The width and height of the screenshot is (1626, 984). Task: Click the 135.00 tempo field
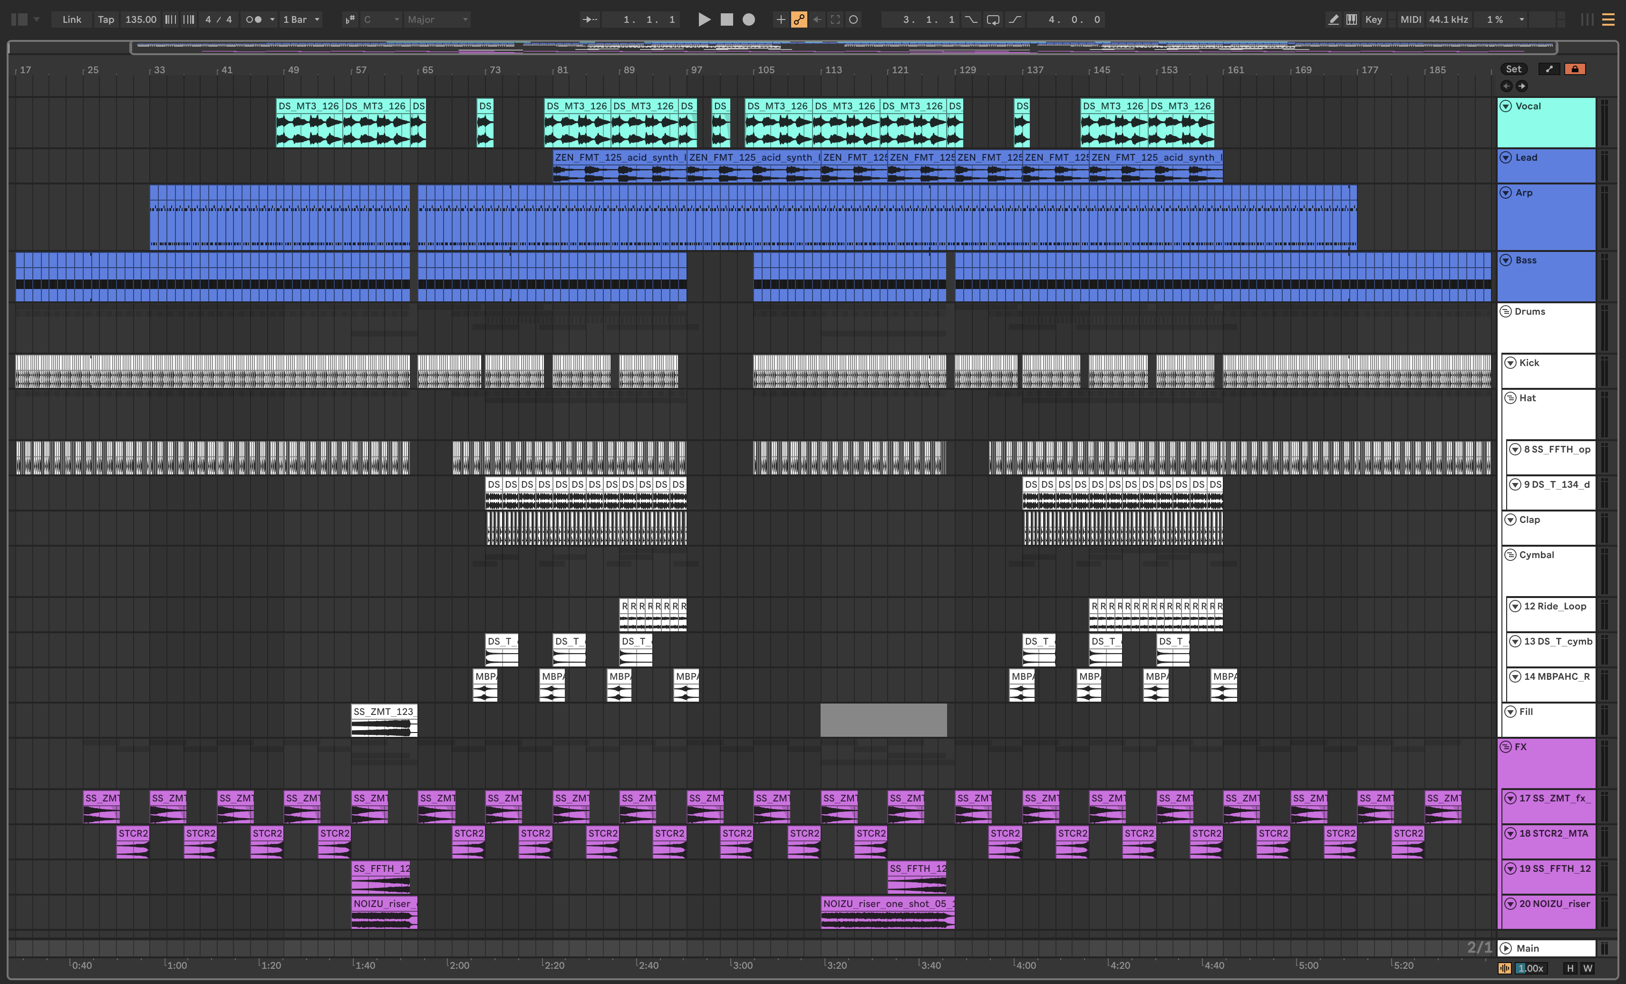click(141, 20)
